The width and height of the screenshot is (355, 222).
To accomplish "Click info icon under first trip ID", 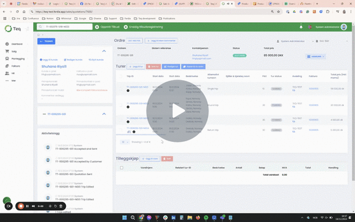I will (x=128, y=91).
